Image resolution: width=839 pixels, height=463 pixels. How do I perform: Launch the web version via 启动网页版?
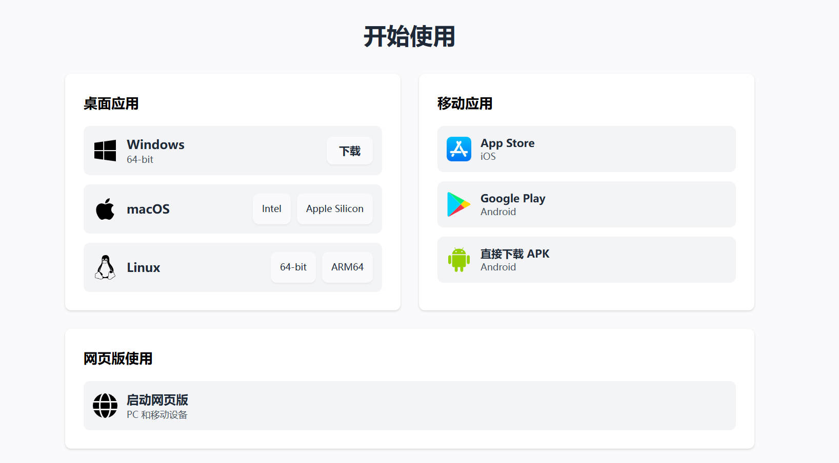410,406
